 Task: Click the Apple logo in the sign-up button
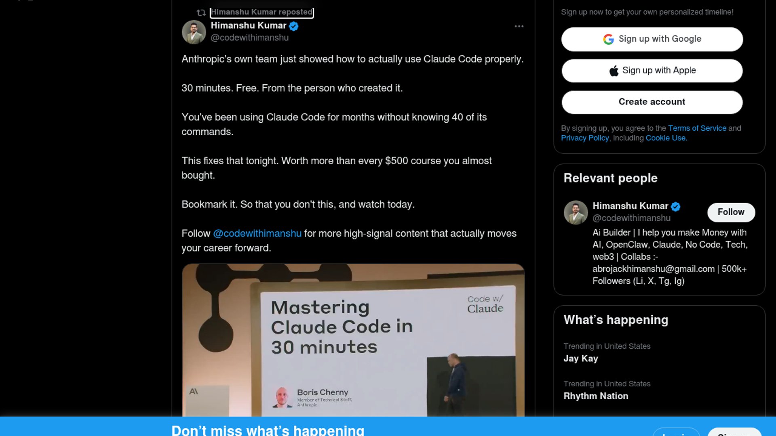(x=614, y=71)
